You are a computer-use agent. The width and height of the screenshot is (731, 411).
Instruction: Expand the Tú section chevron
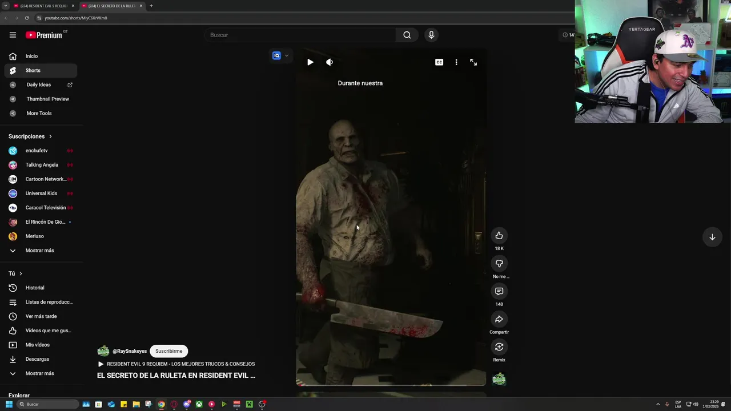(x=21, y=273)
